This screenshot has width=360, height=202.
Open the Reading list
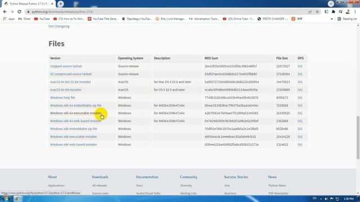(x=347, y=19)
